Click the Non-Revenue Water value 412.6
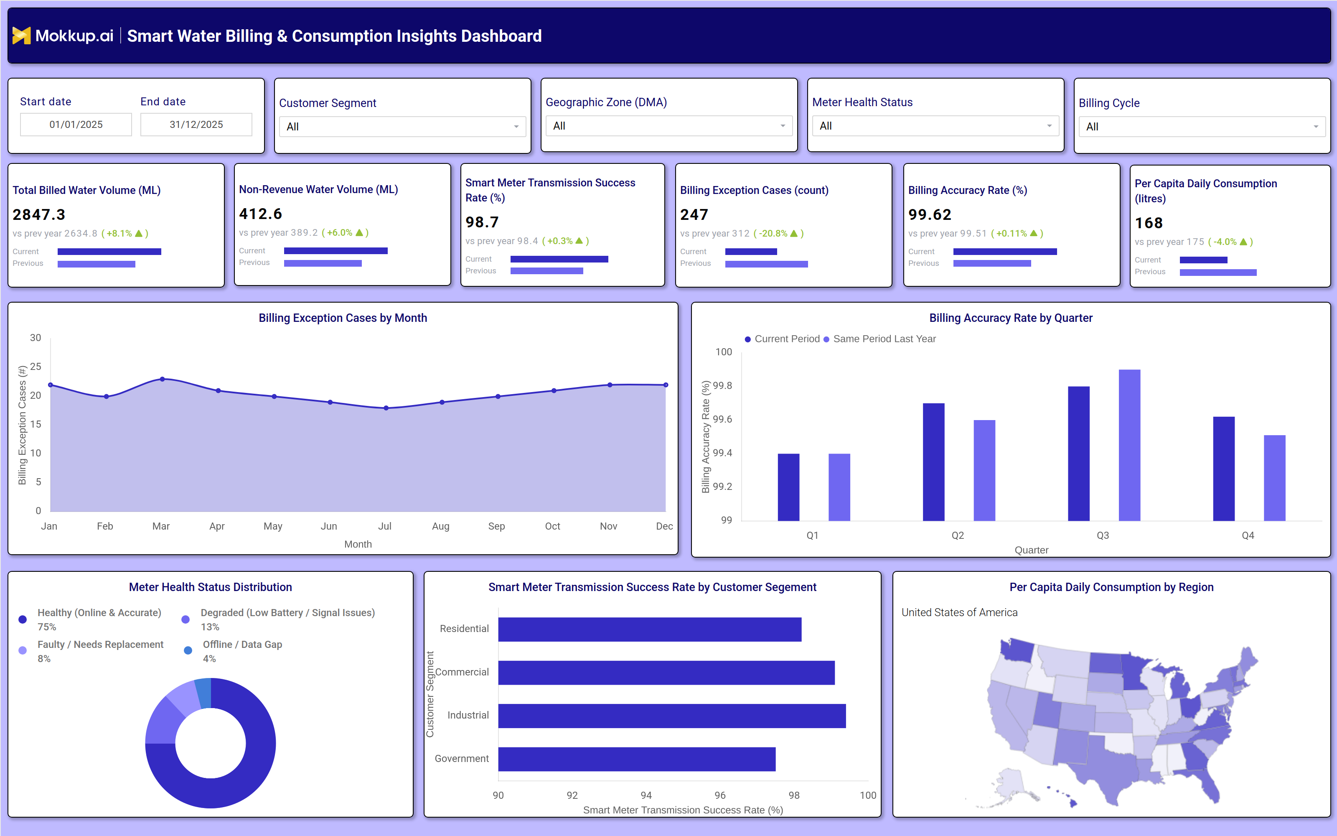Viewport: 1337px width, 836px height. pyautogui.click(x=260, y=214)
